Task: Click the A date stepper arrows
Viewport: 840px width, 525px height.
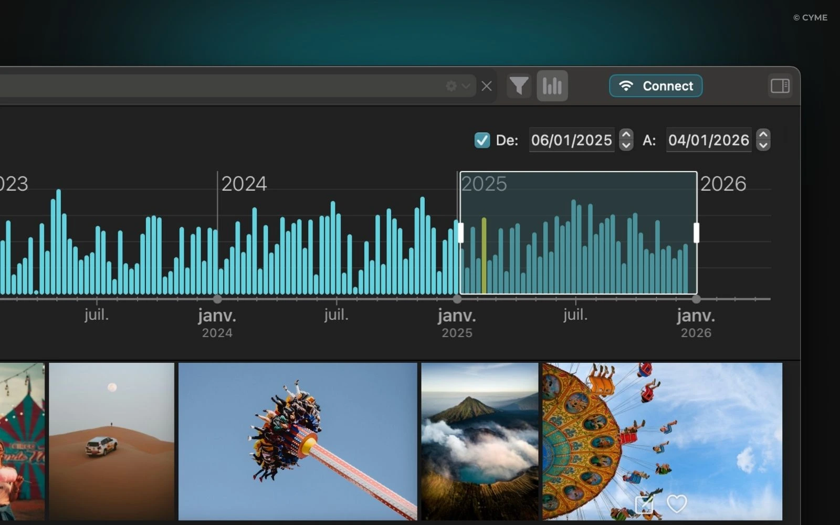Action: coord(763,140)
